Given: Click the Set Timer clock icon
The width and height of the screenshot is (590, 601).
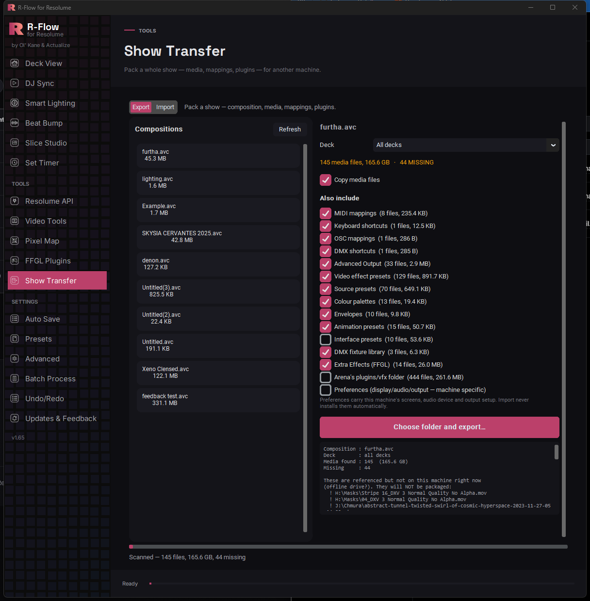Looking at the screenshot, I should (15, 162).
